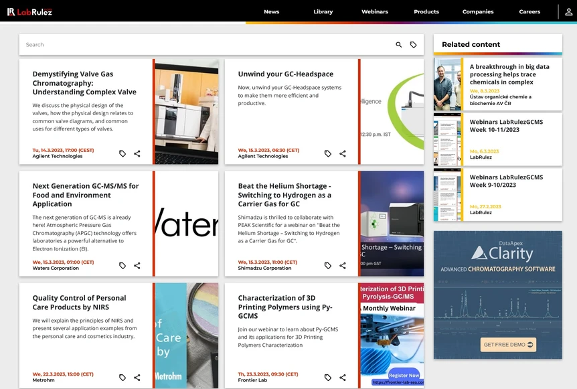The height and width of the screenshot is (389, 577).
Task: Share the Unwind your GC-Headspace webinar
Action: coord(343,153)
